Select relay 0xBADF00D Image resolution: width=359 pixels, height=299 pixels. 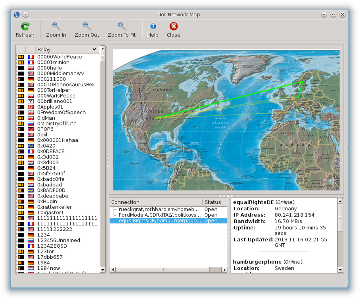point(51,190)
